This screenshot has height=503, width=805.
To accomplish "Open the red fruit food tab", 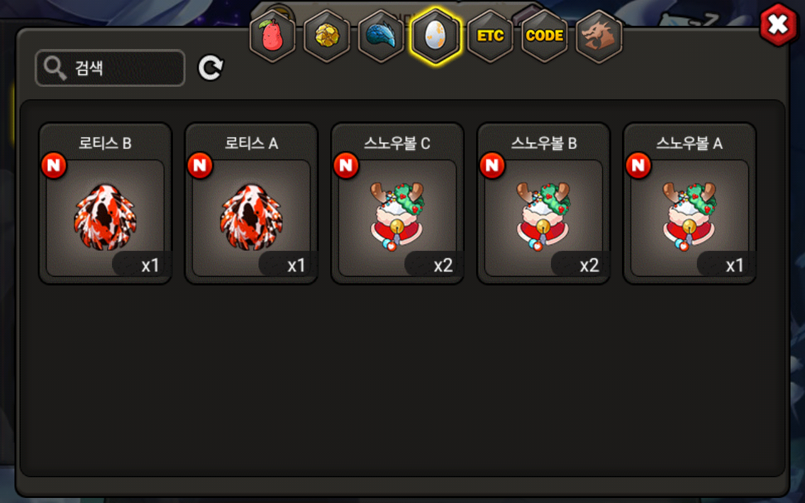I will (x=273, y=37).
